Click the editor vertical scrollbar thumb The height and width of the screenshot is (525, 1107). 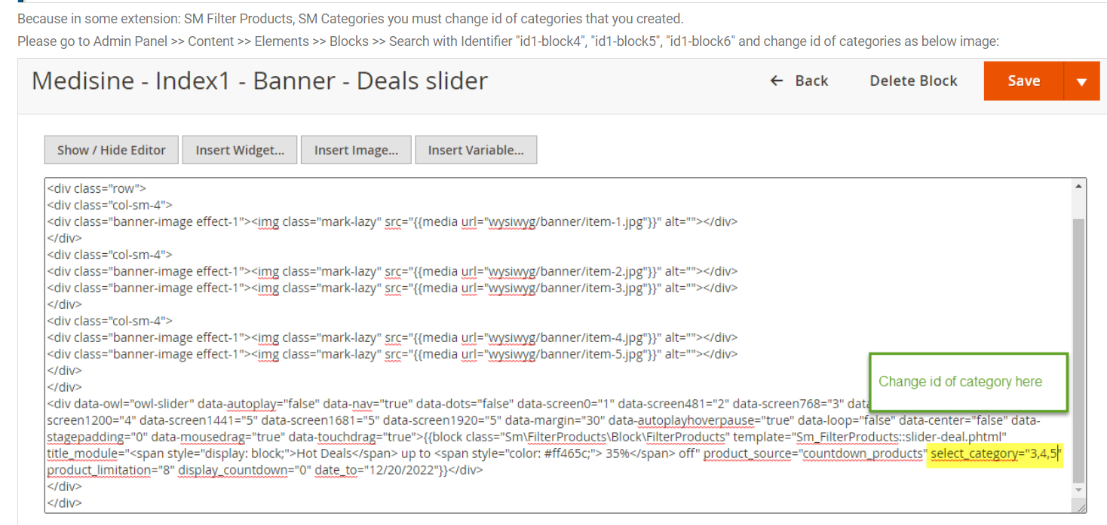pos(1079,350)
